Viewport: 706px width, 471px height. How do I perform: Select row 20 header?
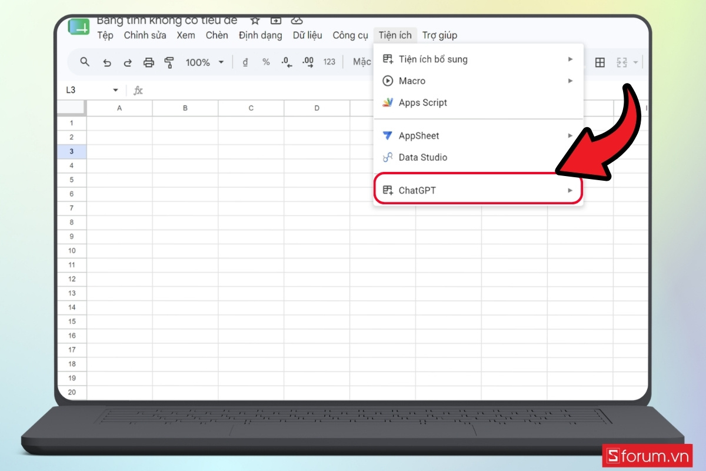coord(72,392)
